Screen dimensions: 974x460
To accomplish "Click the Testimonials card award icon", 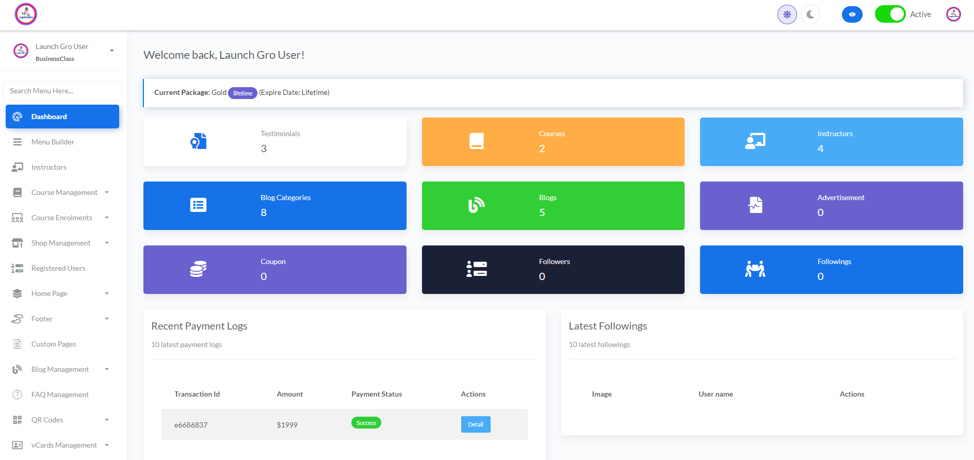I will (x=198, y=141).
